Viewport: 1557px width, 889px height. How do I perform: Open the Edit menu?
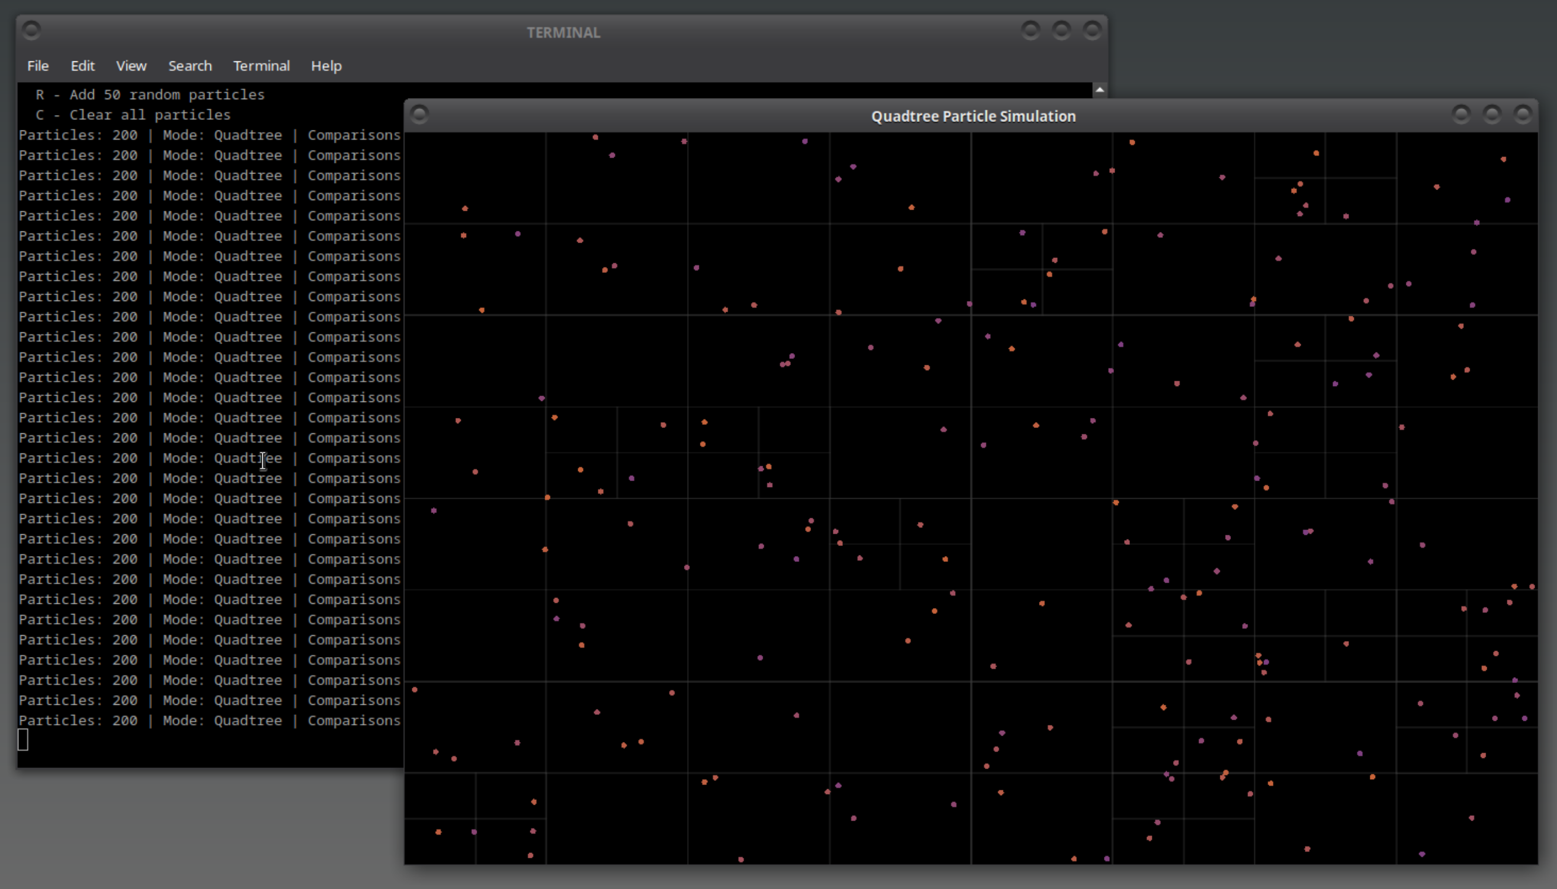83,66
